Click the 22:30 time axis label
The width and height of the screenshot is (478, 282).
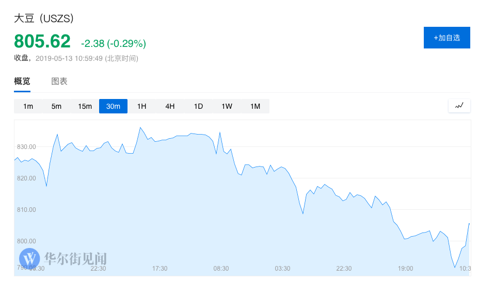click(x=98, y=269)
